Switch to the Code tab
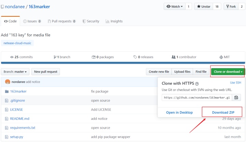 click(x=10, y=21)
